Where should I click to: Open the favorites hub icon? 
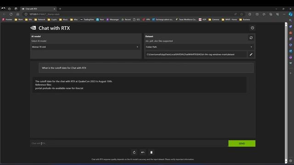264,14
